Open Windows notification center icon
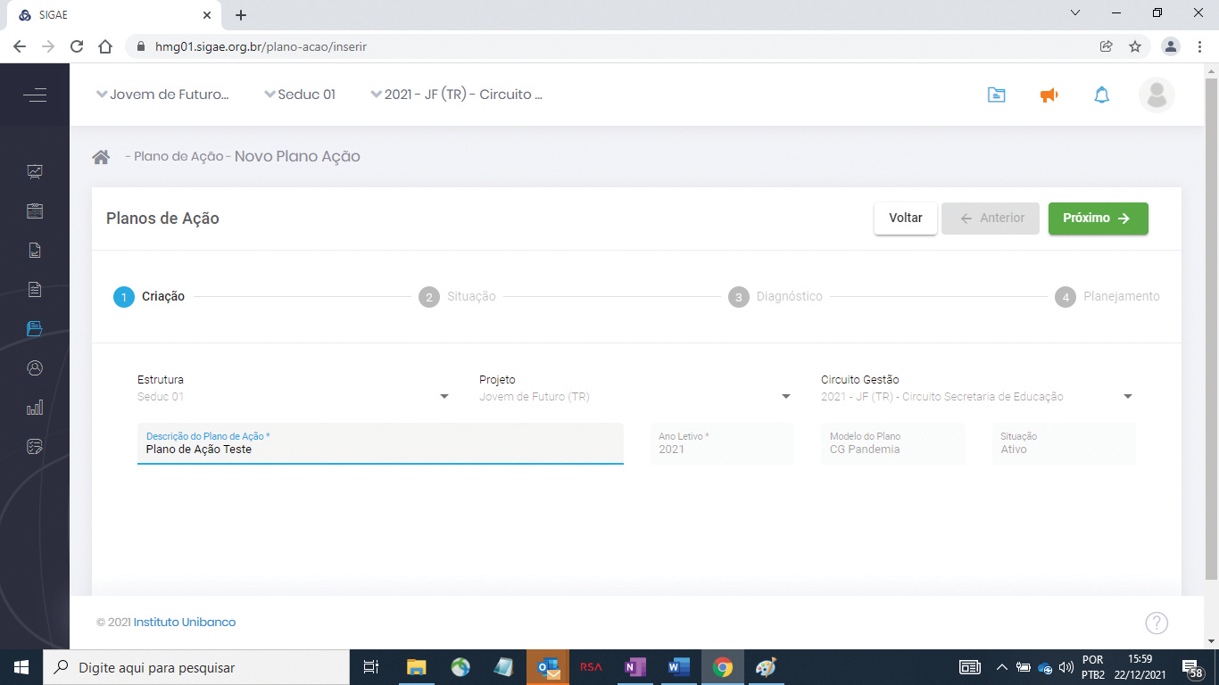 coord(1193,667)
